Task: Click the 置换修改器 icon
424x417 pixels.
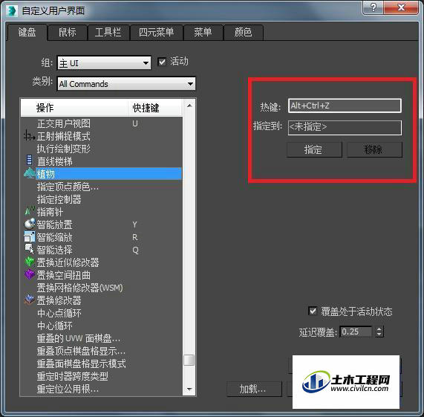Action: pos(30,300)
